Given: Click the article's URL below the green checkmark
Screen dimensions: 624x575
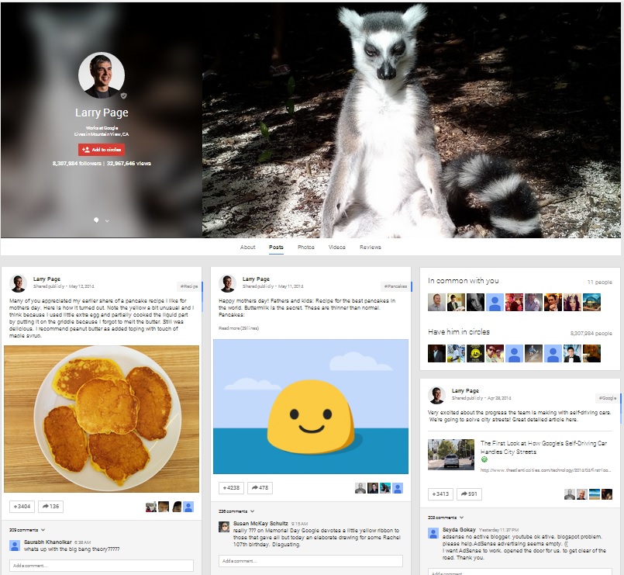Looking at the screenshot, I should [545, 470].
